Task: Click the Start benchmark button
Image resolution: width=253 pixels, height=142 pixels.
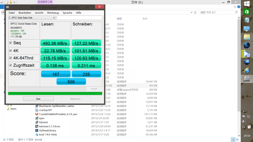Action: (x=38, y=99)
